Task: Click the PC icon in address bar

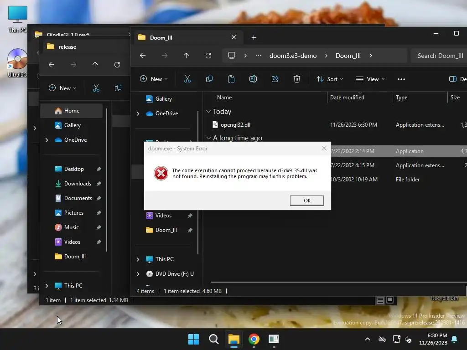Action: tap(231, 56)
